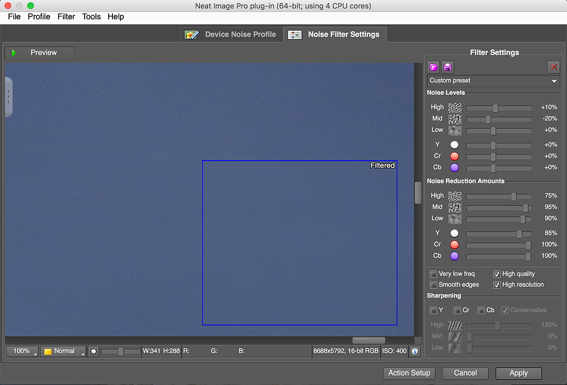Click the Sharpening High slider handle
567x385 pixels.
click(x=497, y=326)
